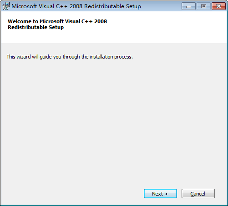Screen dimensions: 228x206
Task: Click 'This wizard' at description start
Action: [x=19, y=57]
